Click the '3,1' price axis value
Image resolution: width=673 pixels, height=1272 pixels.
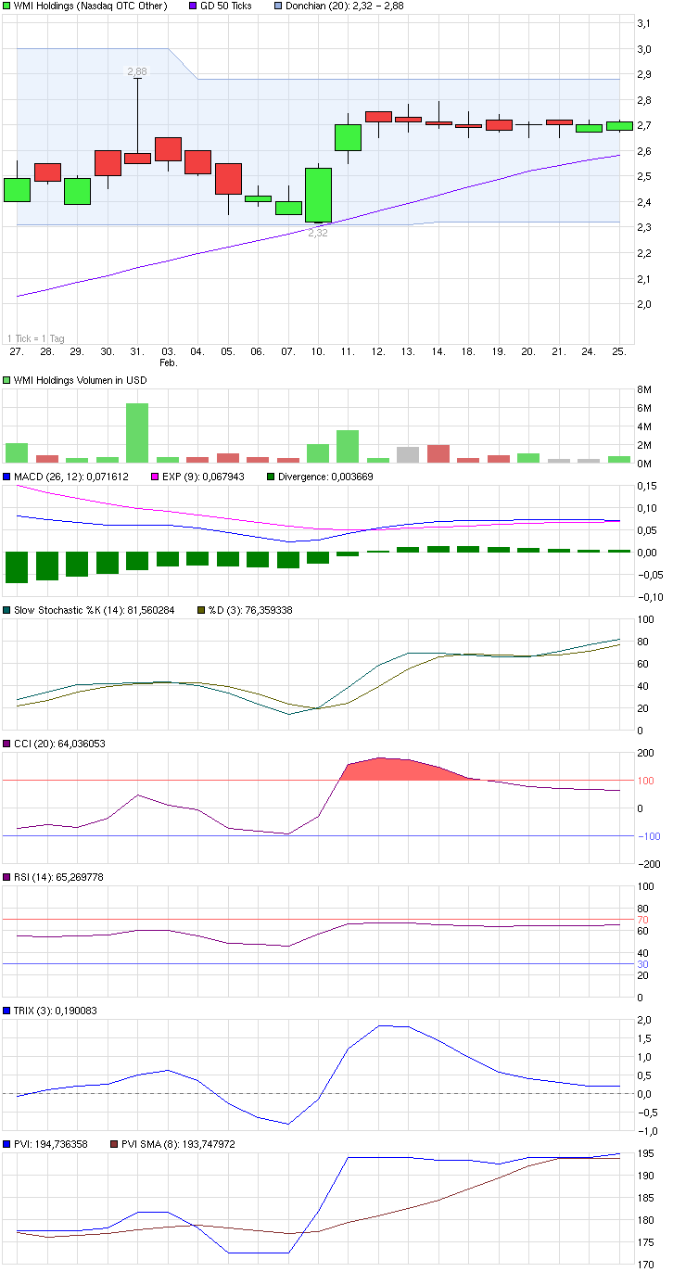(x=643, y=23)
